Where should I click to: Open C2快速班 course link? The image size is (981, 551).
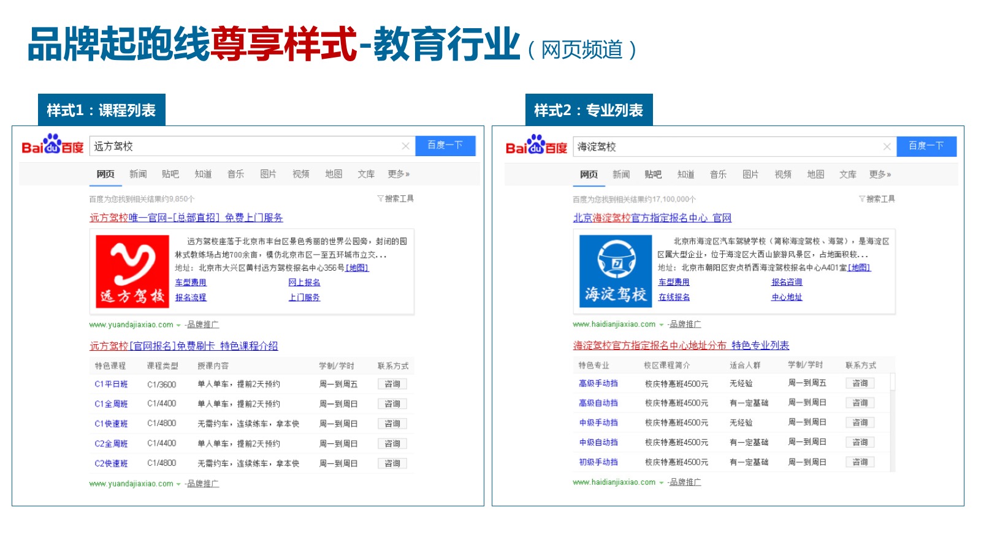111,463
